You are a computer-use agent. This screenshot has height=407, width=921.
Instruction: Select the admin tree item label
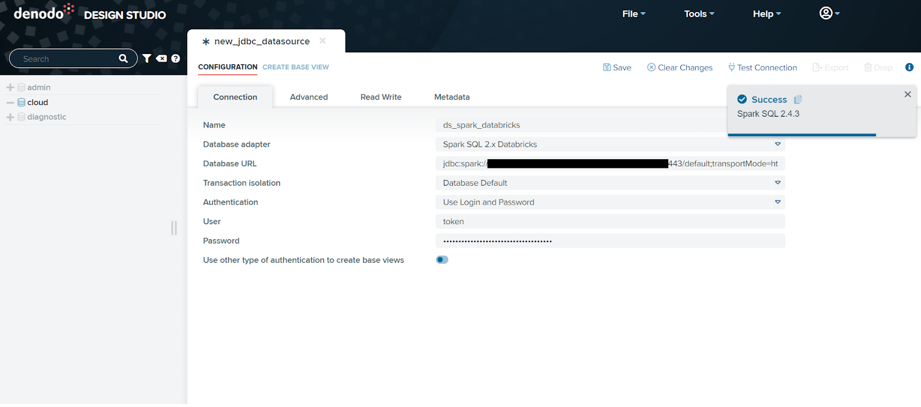coord(39,87)
